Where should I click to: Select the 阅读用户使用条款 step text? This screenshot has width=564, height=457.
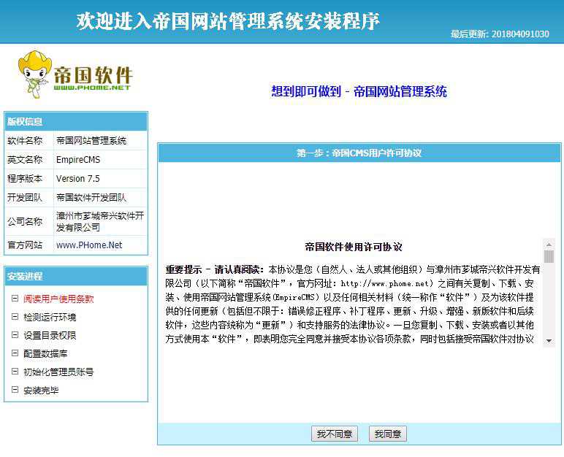pos(58,299)
